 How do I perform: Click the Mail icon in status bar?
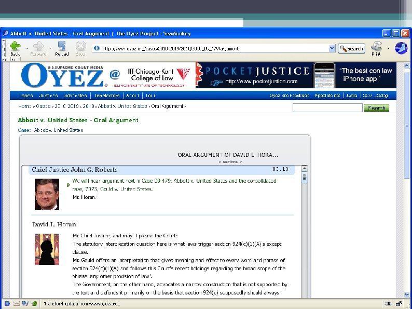click(16, 303)
